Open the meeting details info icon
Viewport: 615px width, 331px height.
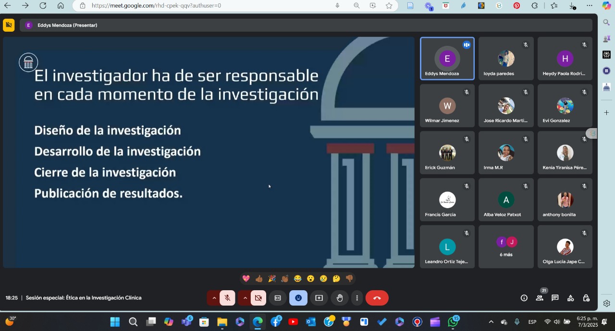524,298
